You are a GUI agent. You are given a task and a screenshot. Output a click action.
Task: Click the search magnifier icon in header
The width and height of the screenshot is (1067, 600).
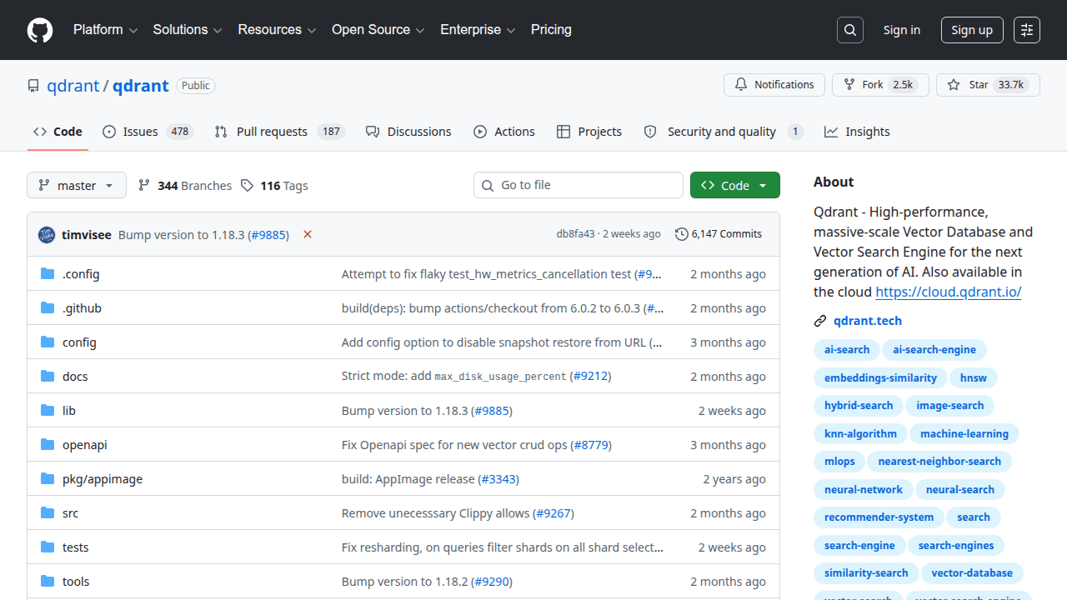coord(850,30)
